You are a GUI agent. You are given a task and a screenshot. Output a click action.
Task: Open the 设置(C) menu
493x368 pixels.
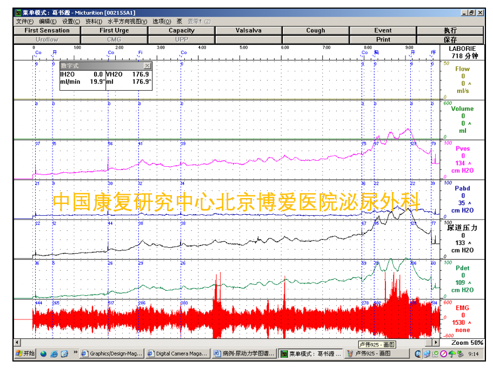pos(71,22)
